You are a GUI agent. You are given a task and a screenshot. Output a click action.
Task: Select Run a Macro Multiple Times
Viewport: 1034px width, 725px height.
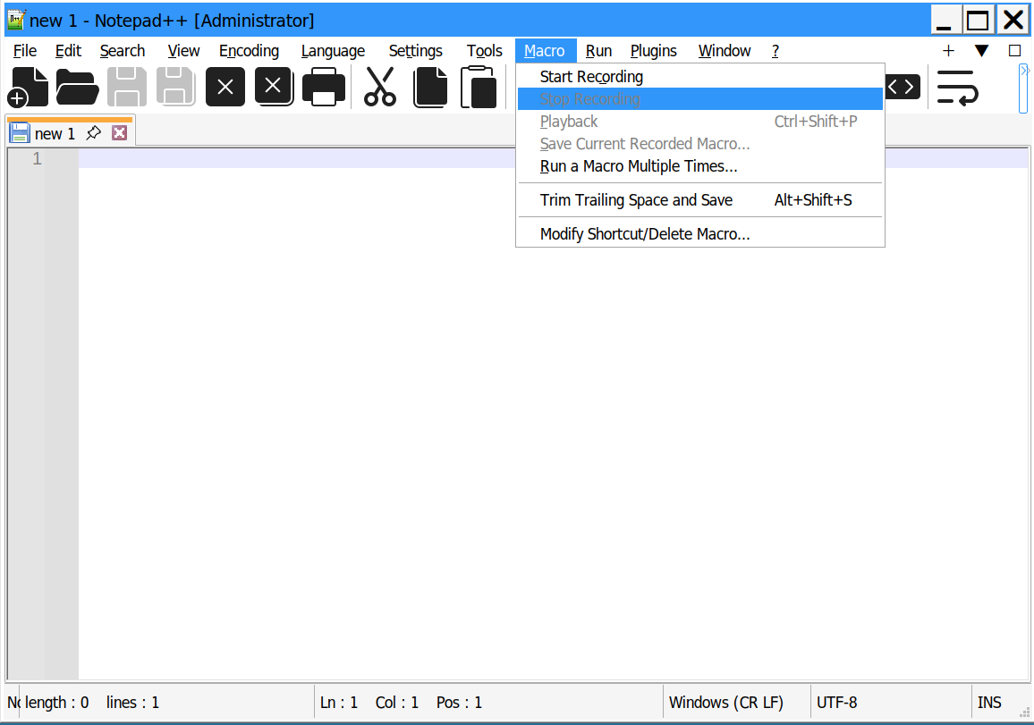[x=638, y=166]
